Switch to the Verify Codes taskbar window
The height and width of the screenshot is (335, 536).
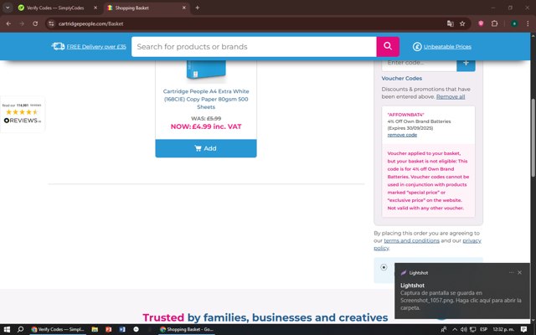point(58,329)
